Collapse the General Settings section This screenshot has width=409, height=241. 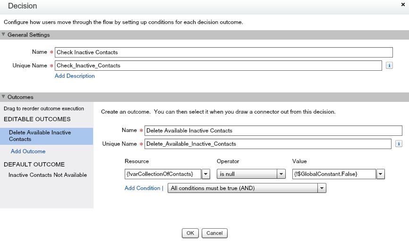coord(3,34)
